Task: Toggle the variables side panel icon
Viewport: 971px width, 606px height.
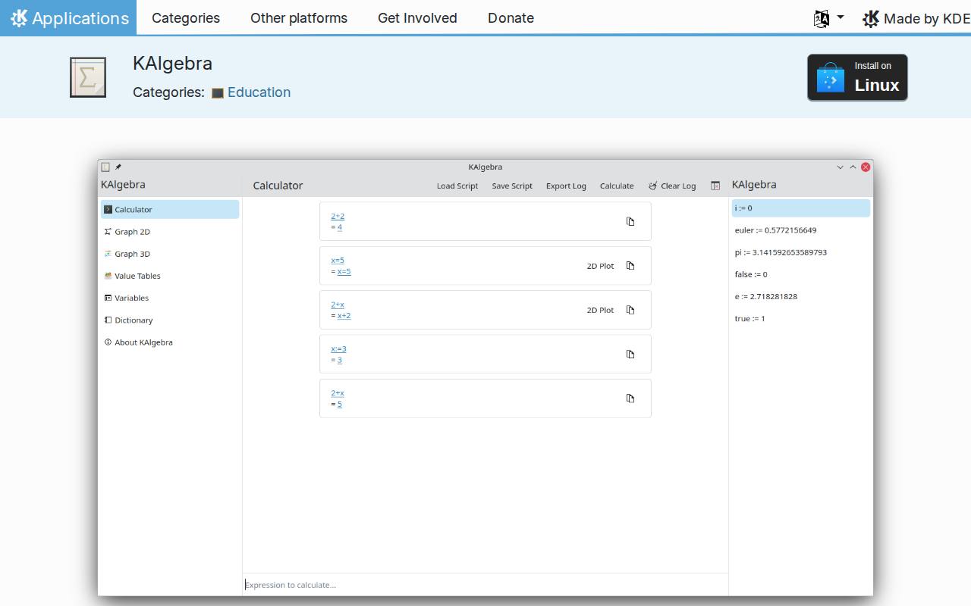Action: tap(715, 186)
